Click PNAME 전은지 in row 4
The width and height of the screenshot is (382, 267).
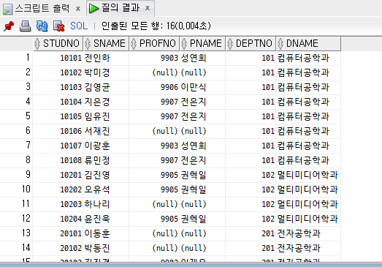click(194, 102)
